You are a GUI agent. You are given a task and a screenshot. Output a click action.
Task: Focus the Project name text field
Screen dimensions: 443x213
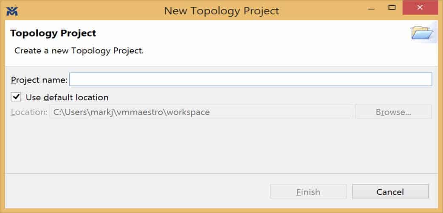point(251,79)
